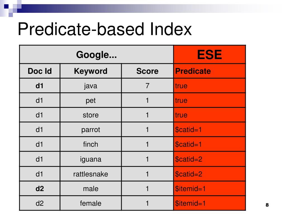Image resolution: width=286 pixels, height=214 pixels.
Task: Click the Score column header
Action: tap(147, 71)
